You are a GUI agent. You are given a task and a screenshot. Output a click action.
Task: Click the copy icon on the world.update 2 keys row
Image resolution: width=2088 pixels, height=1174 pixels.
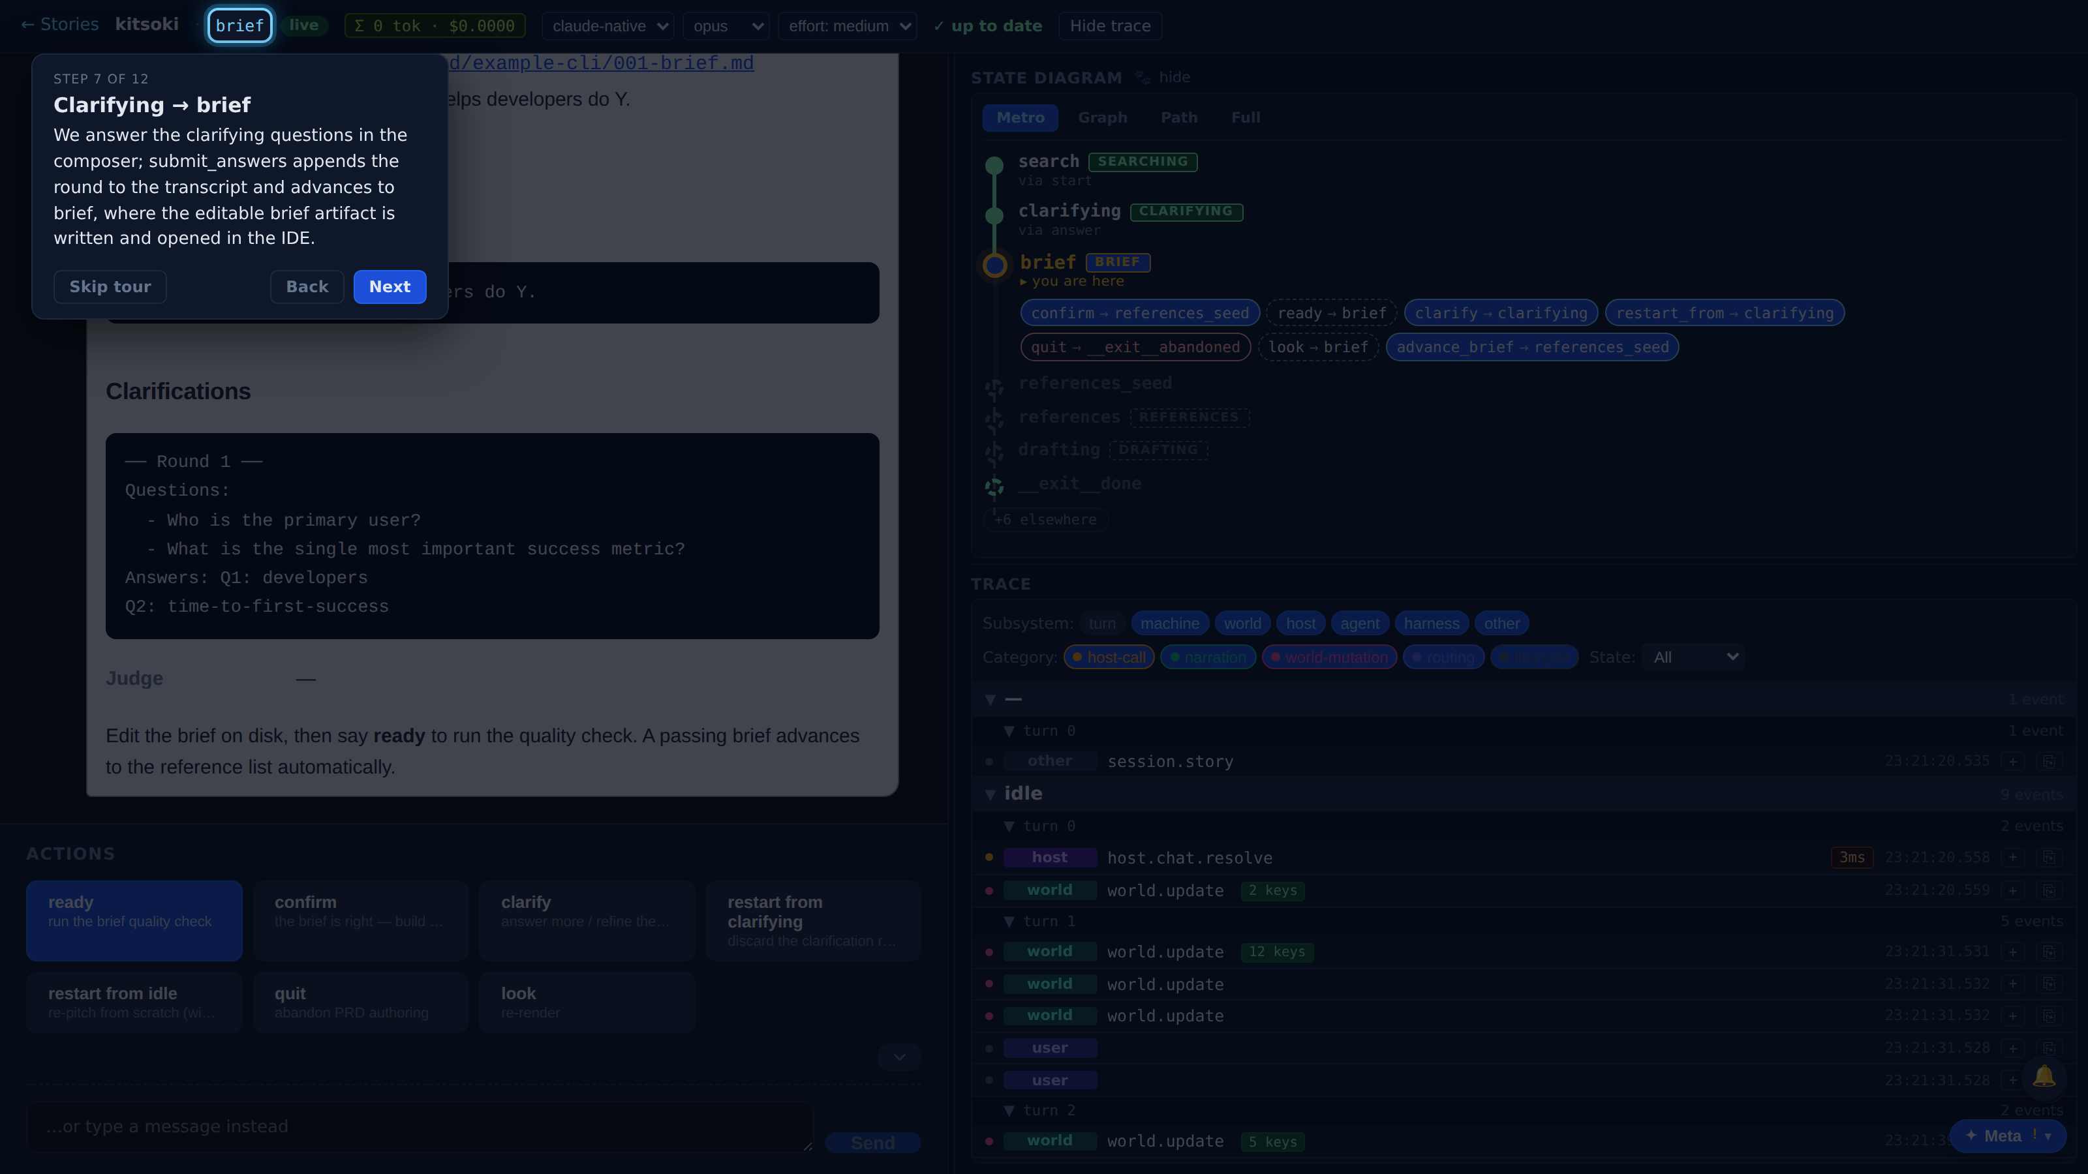2048,890
